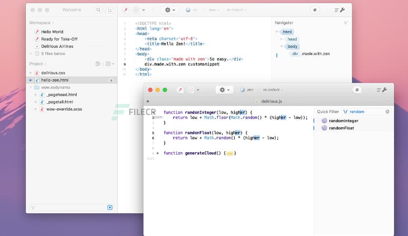Viewport: 408px width, 236px height.
Task: Collapse the html node in the Navigator
Action: click(277, 32)
